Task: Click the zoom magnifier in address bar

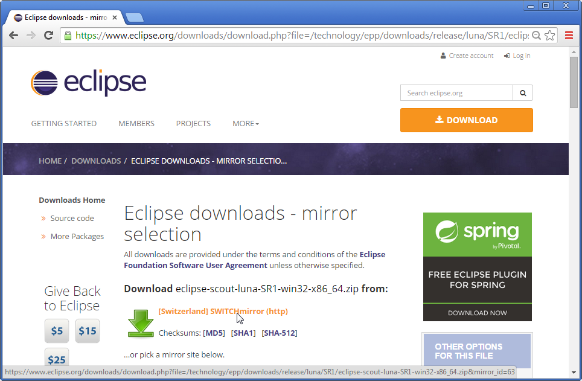Action: pos(536,36)
